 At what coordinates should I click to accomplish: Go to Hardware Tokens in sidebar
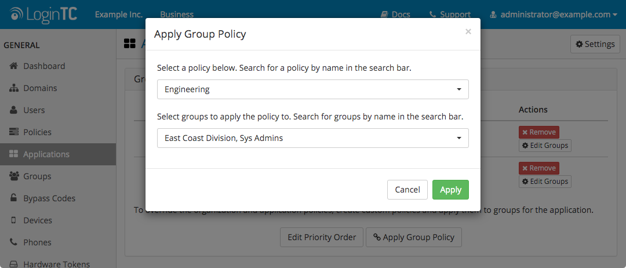56,264
